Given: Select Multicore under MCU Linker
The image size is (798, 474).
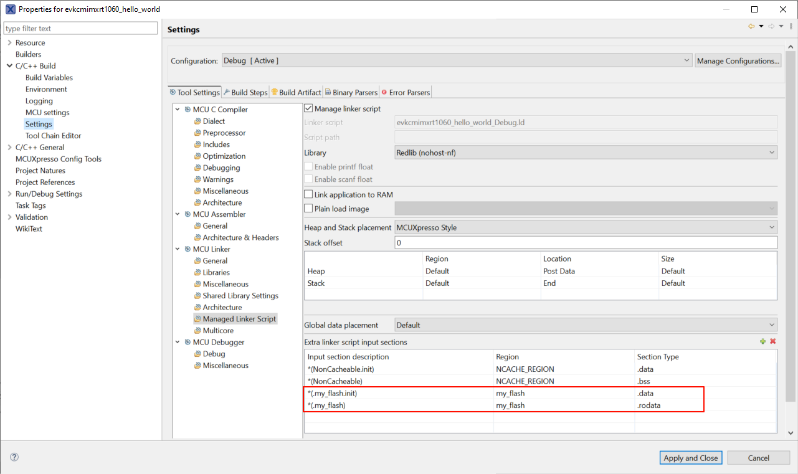Looking at the screenshot, I should coord(217,331).
